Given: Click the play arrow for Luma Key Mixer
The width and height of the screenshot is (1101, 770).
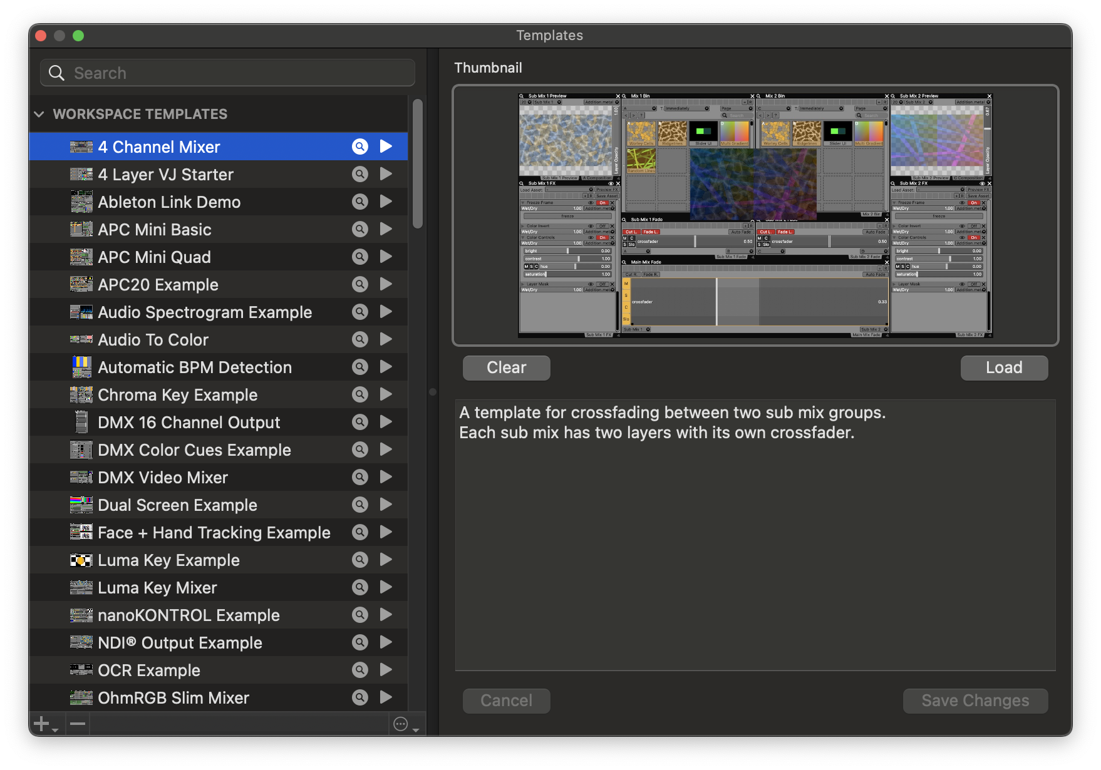Looking at the screenshot, I should [x=386, y=587].
